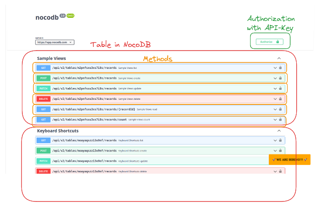This screenshot has height=206, width=319.
Task: Click PATCH badge of Keyboard Shortcuts update
Action: tap(43, 161)
